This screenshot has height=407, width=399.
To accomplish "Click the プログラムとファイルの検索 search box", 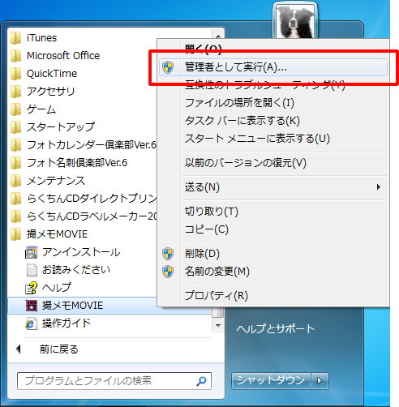I will (114, 381).
